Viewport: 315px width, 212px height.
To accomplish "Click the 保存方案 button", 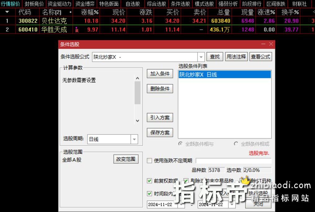I will (x=160, y=132).
